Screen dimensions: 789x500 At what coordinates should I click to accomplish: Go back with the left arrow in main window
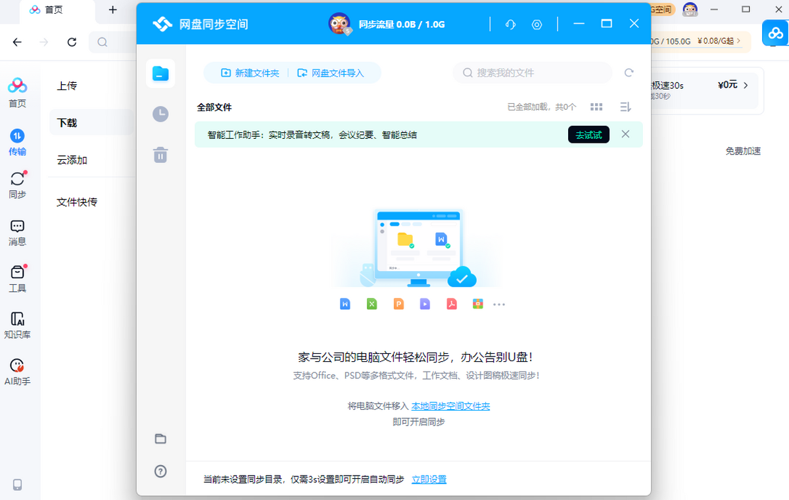pos(17,42)
